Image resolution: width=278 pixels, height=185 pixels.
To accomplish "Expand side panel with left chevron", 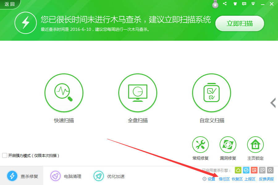I will (273, 103).
